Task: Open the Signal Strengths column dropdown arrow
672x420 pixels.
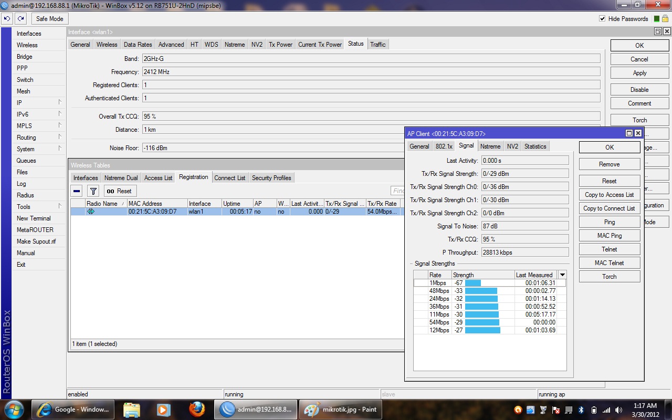Action: tap(562, 275)
